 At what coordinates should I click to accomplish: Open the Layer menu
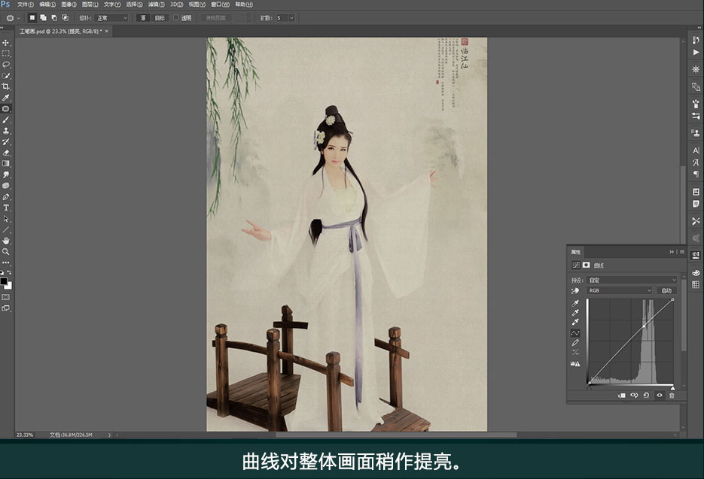pyautogui.click(x=90, y=5)
